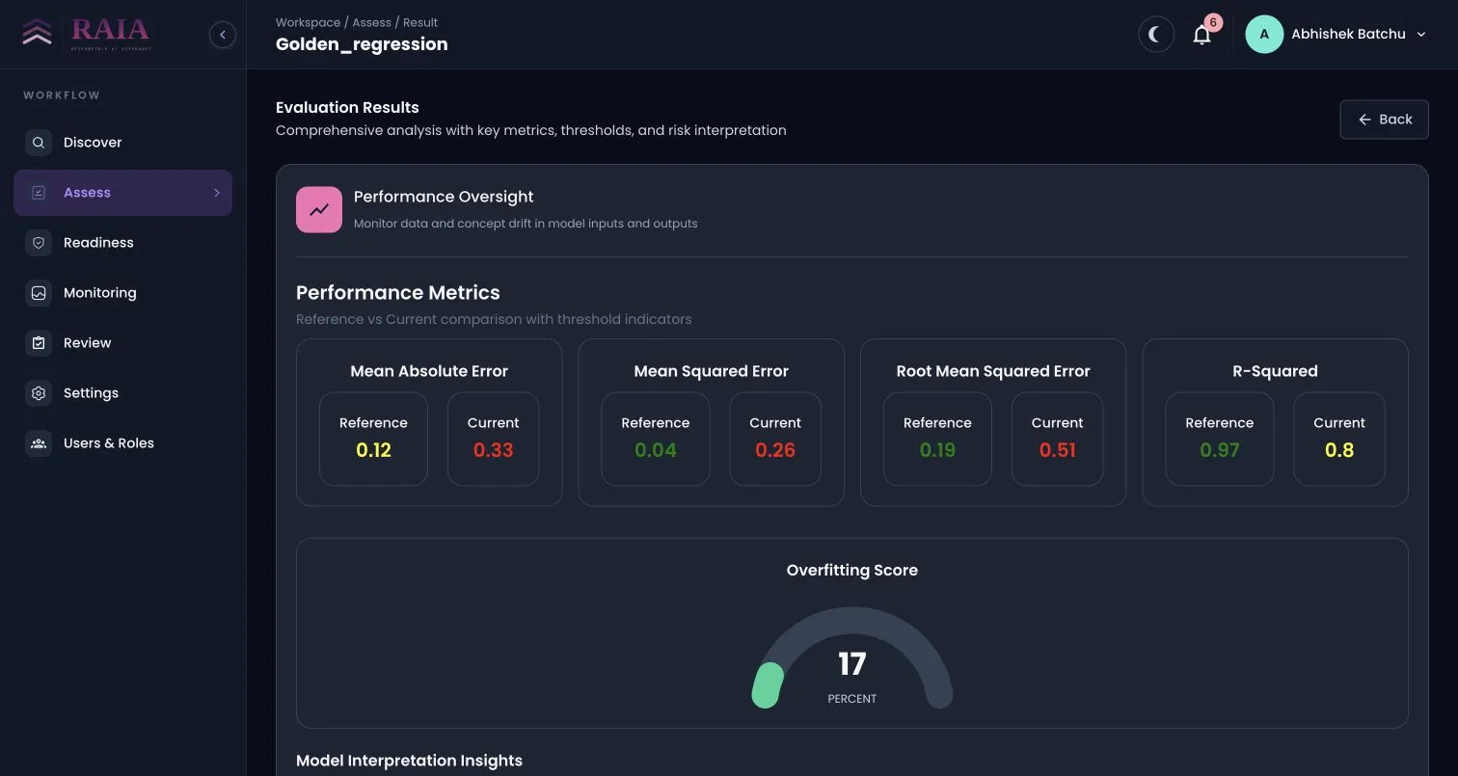Click the Back button

(x=1384, y=120)
